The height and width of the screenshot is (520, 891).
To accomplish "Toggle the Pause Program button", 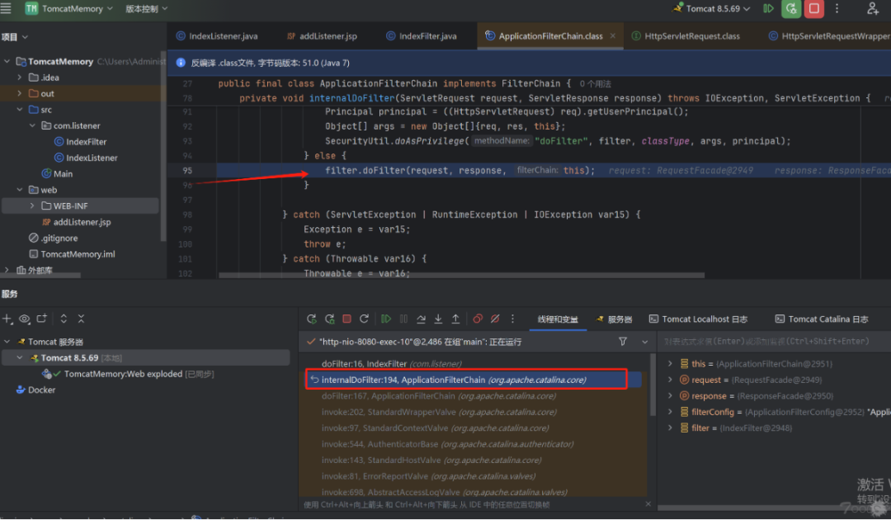I will tap(403, 319).
